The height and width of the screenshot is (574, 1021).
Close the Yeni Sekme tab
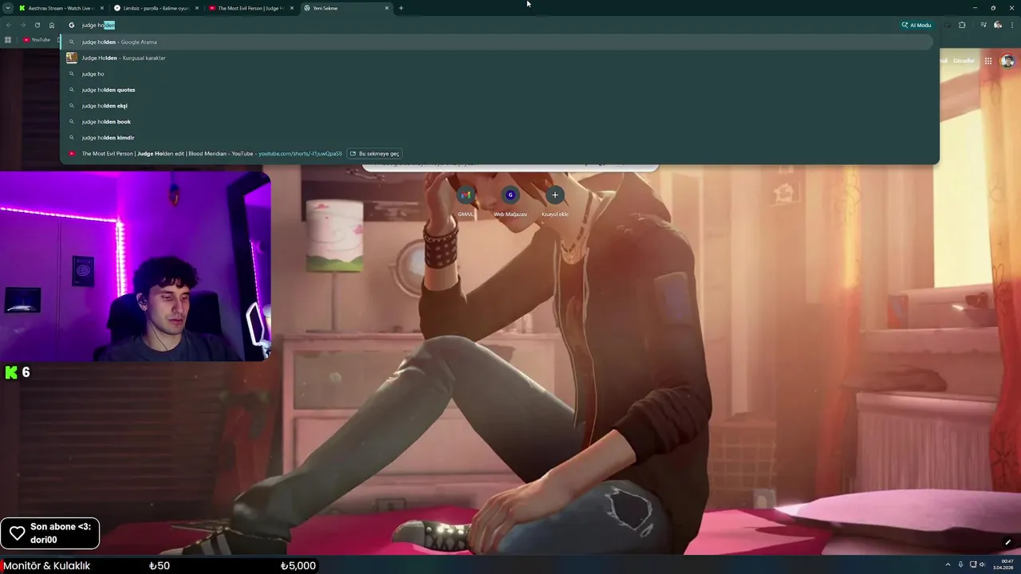(x=387, y=8)
